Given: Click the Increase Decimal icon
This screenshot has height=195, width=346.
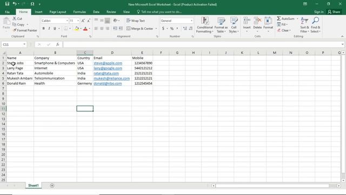Looking at the screenshot, I should (x=185, y=29).
